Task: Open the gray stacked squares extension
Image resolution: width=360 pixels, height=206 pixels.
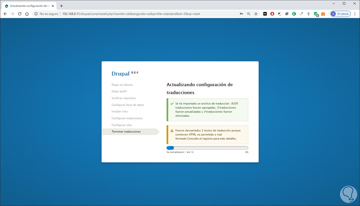Action: click(x=287, y=14)
